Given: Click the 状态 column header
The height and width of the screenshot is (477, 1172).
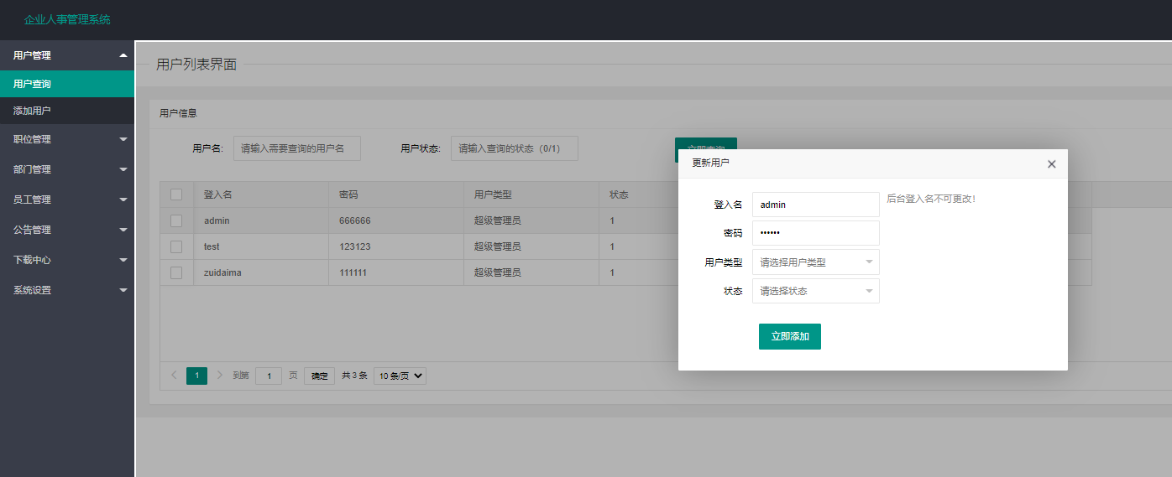Looking at the screenshot, I should pyautogui.click(x=619, y=194).
